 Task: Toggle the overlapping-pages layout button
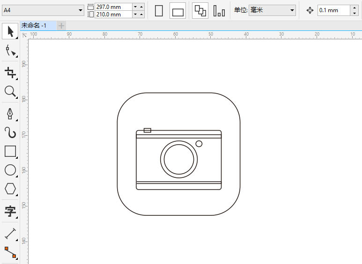[200, 10]
